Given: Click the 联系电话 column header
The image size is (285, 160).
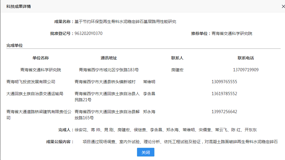Looking at the screenshot, I should [246, 58].
